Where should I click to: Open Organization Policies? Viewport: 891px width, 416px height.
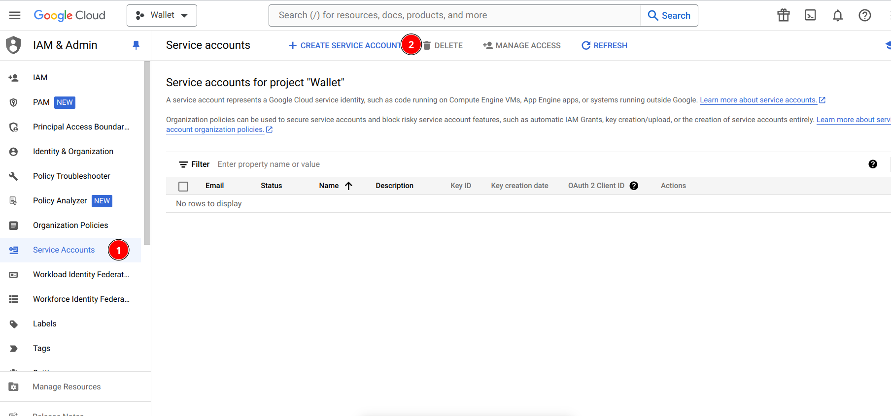coord(70,225)
